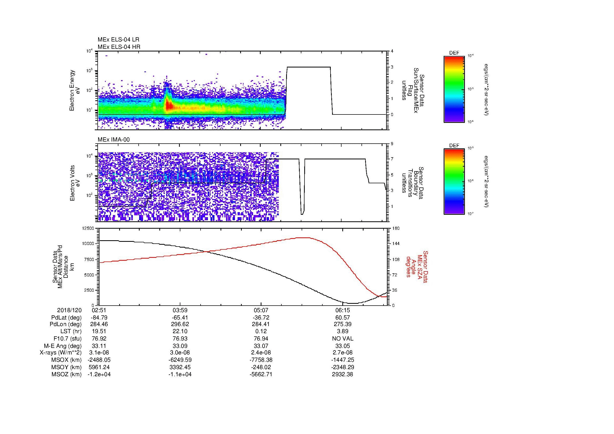The height and width of the screenshot is (434, 614).
Task: Click the date label '2018/120'
Action: tap(69, 310)
